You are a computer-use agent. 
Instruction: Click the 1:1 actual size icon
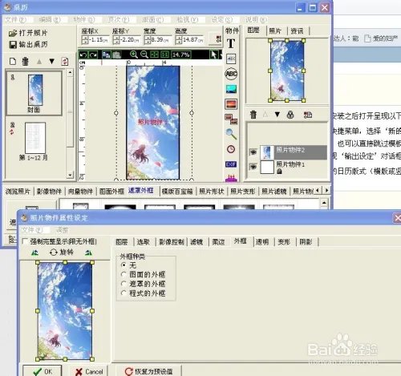coord(164,55)
